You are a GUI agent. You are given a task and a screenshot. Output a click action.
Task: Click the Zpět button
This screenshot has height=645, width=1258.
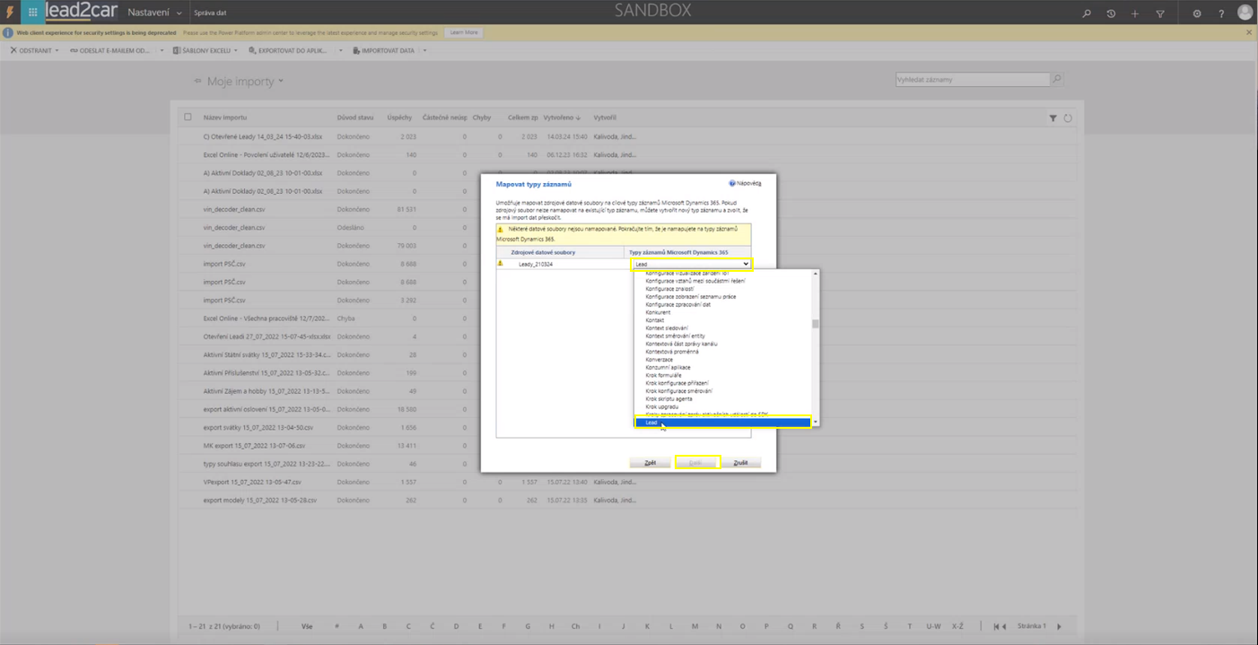click(650, 463)
